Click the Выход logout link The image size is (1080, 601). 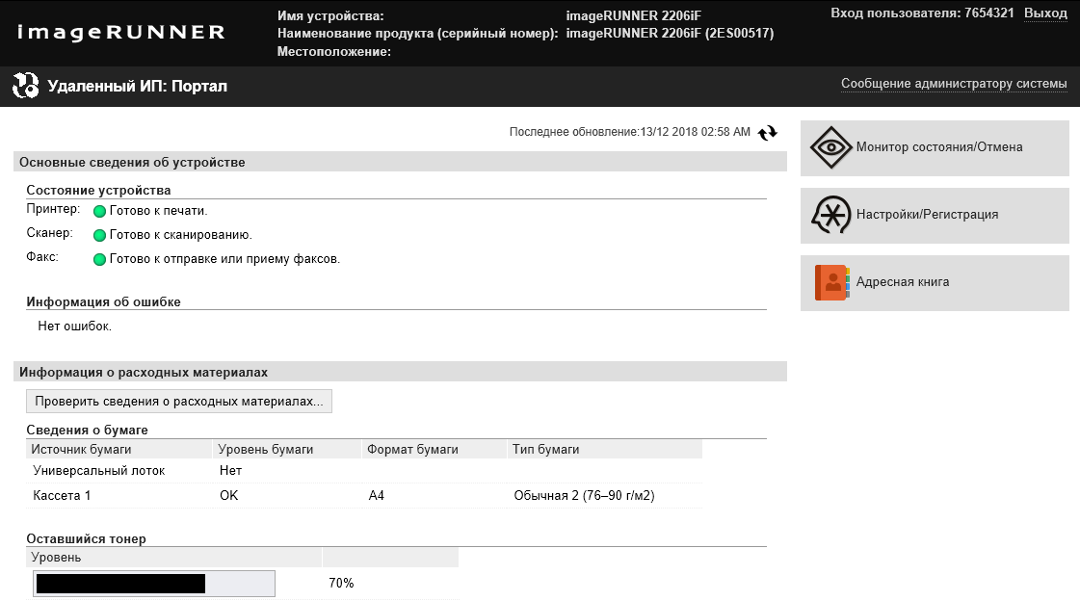(1045, 13)
